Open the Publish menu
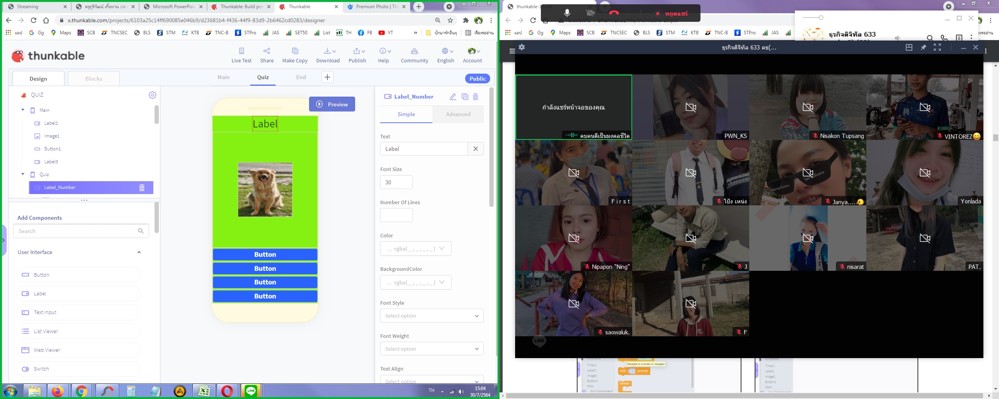This screenshot has width=999, height=399. 357,55
